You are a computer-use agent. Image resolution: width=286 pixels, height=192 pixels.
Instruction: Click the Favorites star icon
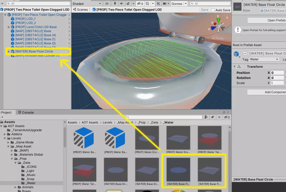219,117
